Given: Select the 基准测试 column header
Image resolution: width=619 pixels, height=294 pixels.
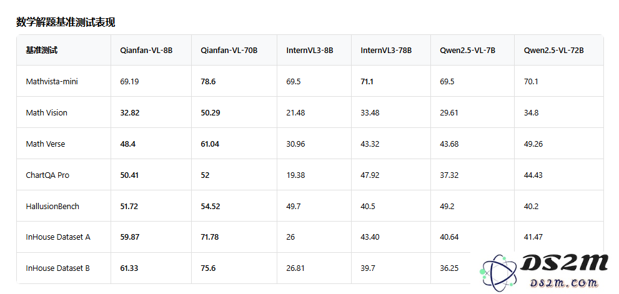Looking at the screenshot, I should [x=42, y=50].
